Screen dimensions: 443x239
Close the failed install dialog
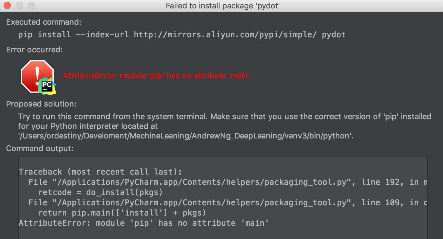point(8,5)
